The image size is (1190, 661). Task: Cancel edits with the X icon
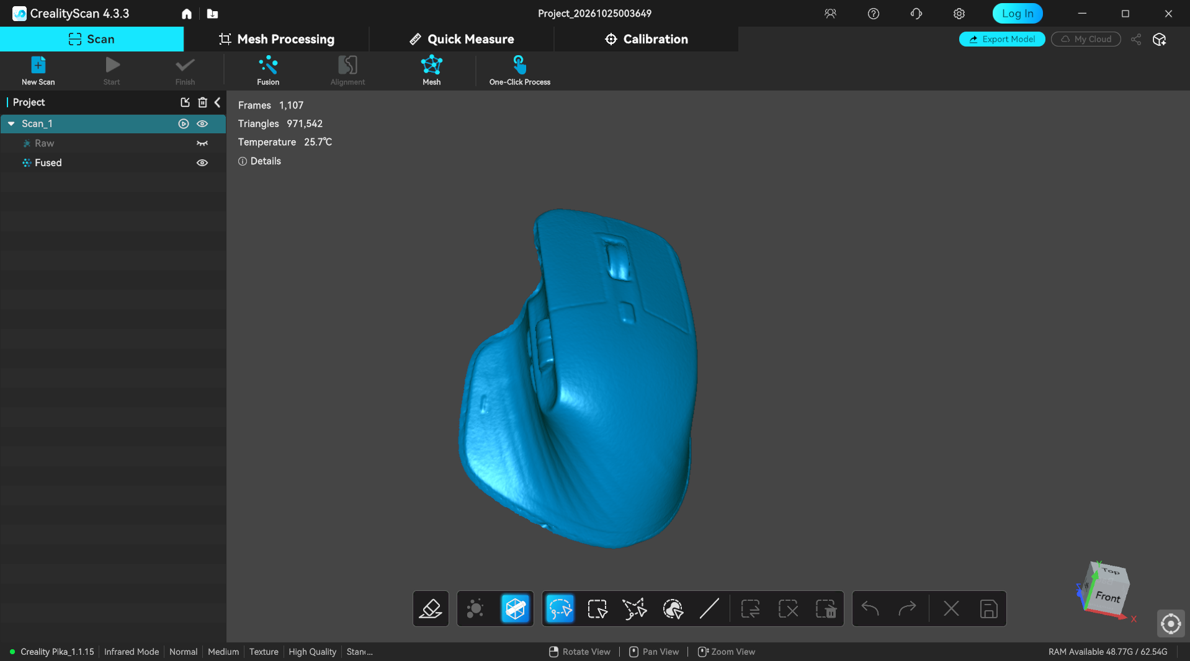click(x=951, y=609)
